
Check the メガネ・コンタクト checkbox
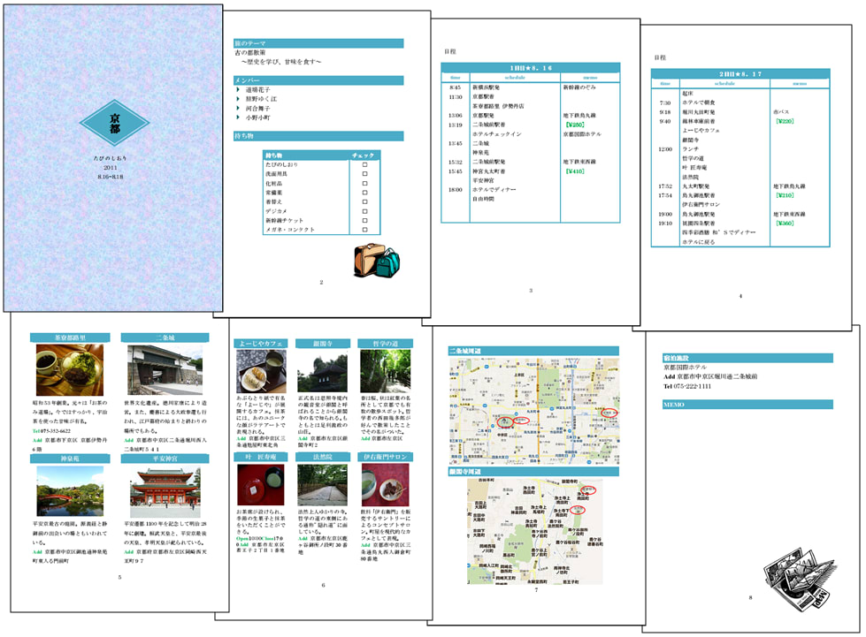tap(364, 230)
